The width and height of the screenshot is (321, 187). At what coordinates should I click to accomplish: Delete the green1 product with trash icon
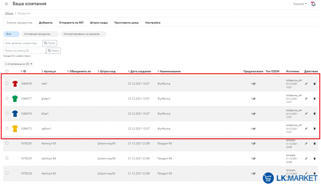point(315,99)
